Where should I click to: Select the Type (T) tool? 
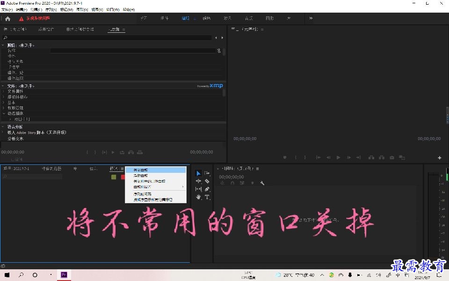pyautogui.click(x=207, y=197)
